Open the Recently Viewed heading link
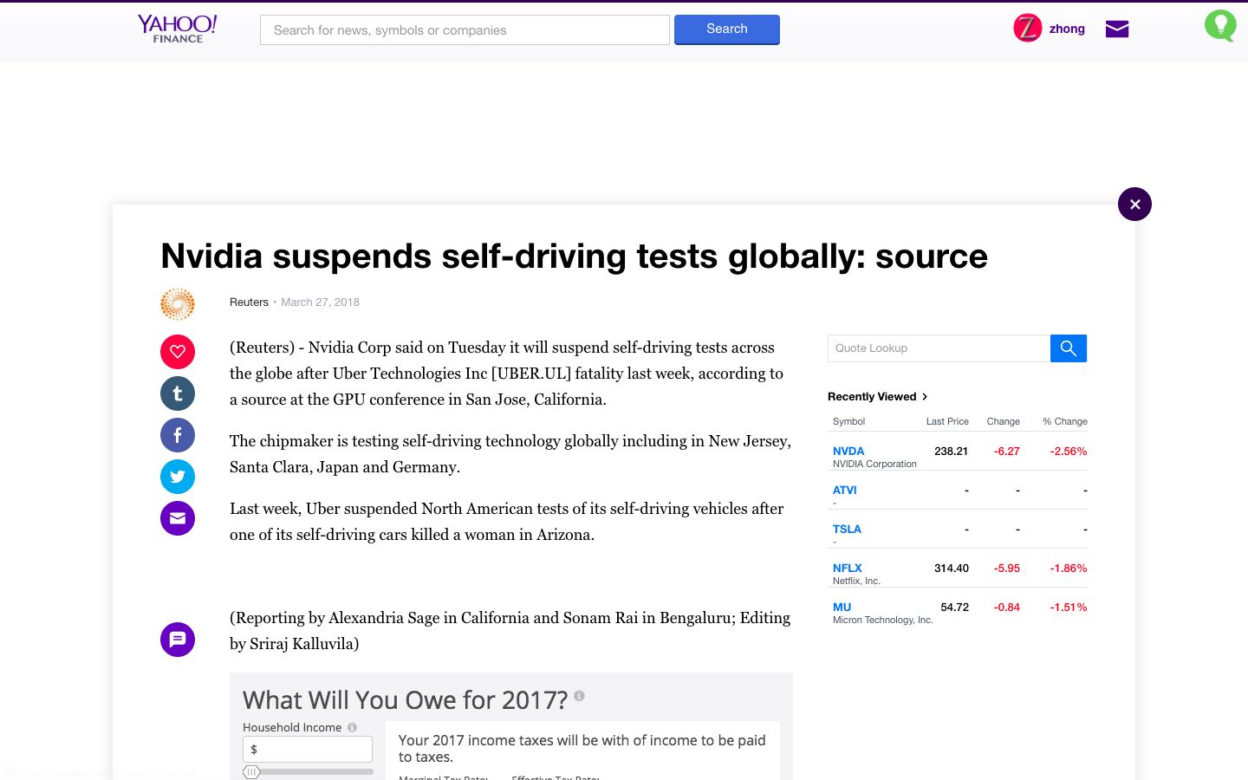 click(x=872, y=397)
